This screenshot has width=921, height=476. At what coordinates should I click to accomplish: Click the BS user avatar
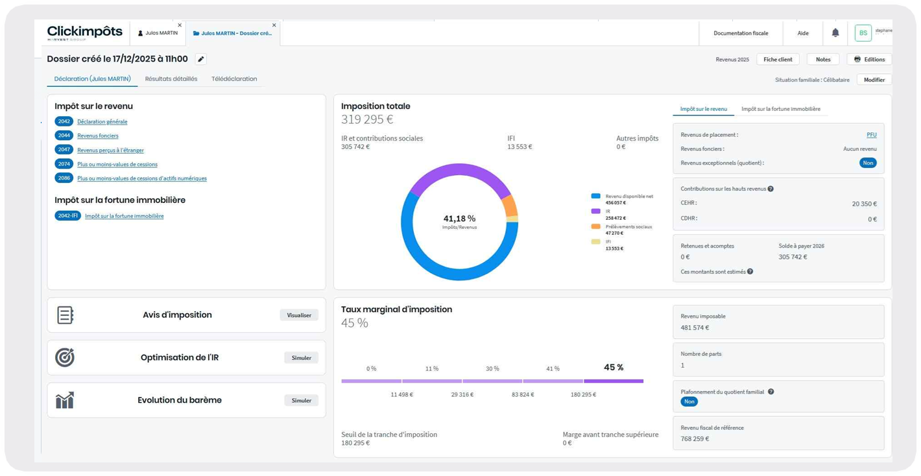(x=863, y=33)
